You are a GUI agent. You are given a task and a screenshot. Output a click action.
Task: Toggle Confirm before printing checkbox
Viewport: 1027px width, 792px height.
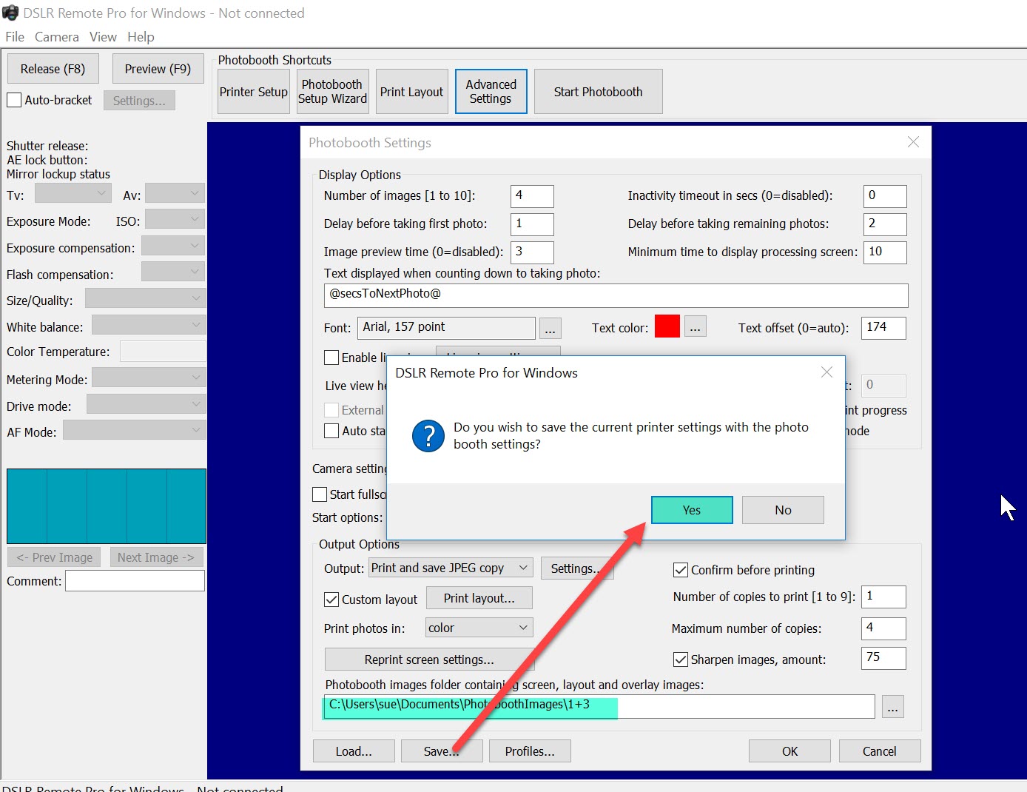coord(681,570)
